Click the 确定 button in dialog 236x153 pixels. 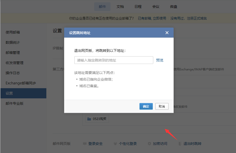pyautogui.click(x=146, y=106)
